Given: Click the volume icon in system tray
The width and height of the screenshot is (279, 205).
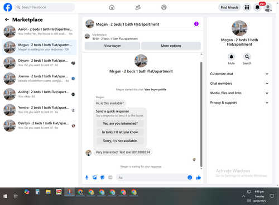Looking at the screenshot, I should pyautogui.click(x=249, y=201).
